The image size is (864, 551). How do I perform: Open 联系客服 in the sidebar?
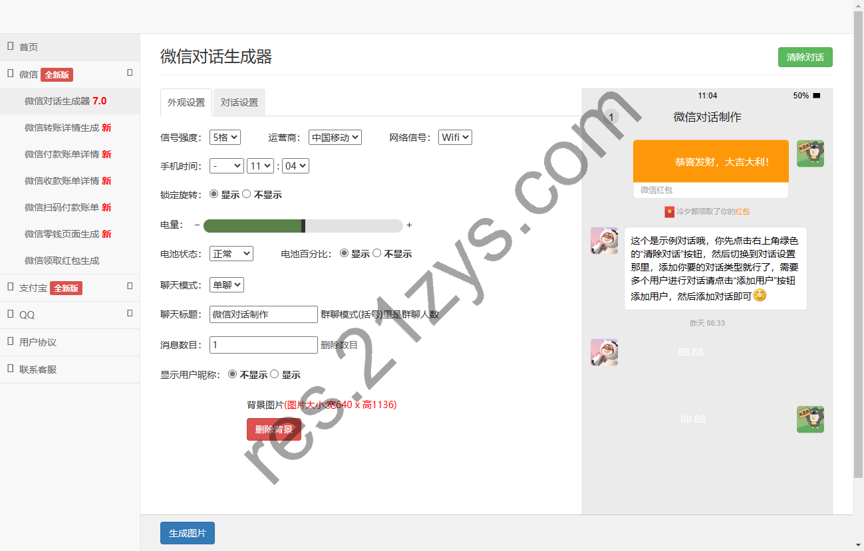[x=70, y=369]
